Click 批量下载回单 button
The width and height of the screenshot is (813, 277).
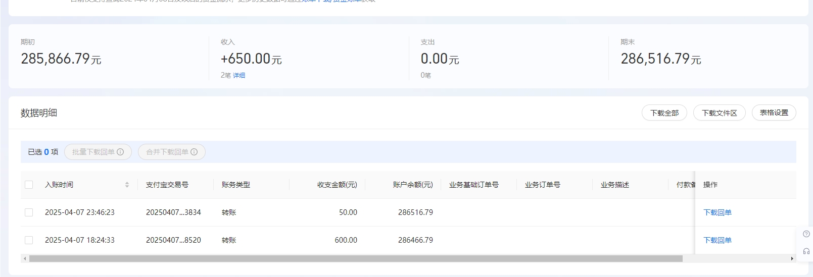98,152
